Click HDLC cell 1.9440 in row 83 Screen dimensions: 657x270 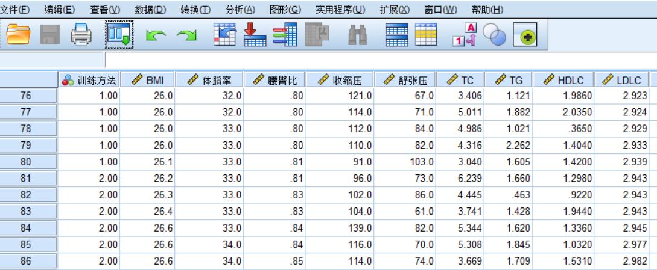563,212
